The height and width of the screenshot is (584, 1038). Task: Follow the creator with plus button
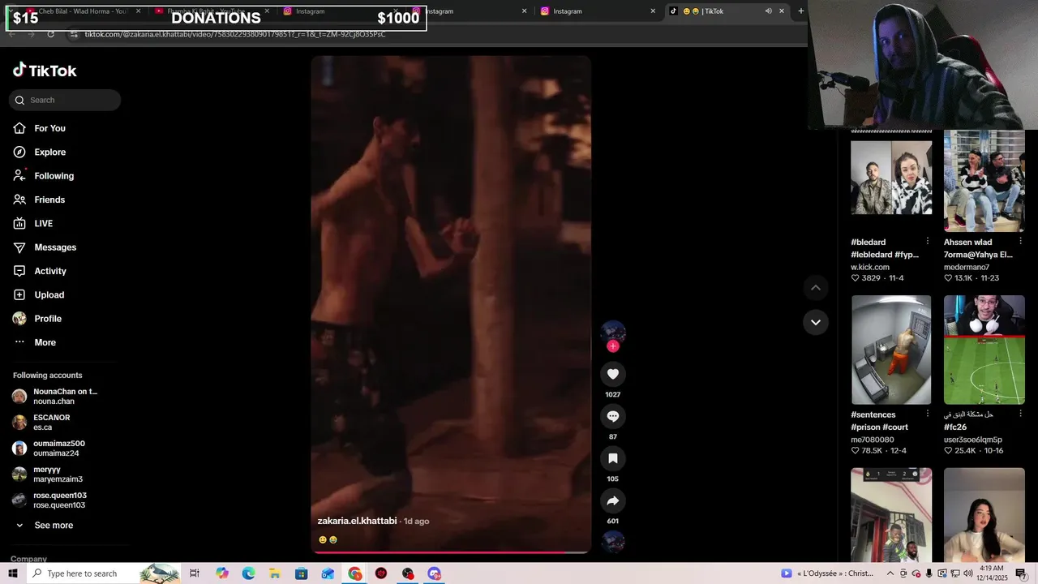(x=613, y=346)
